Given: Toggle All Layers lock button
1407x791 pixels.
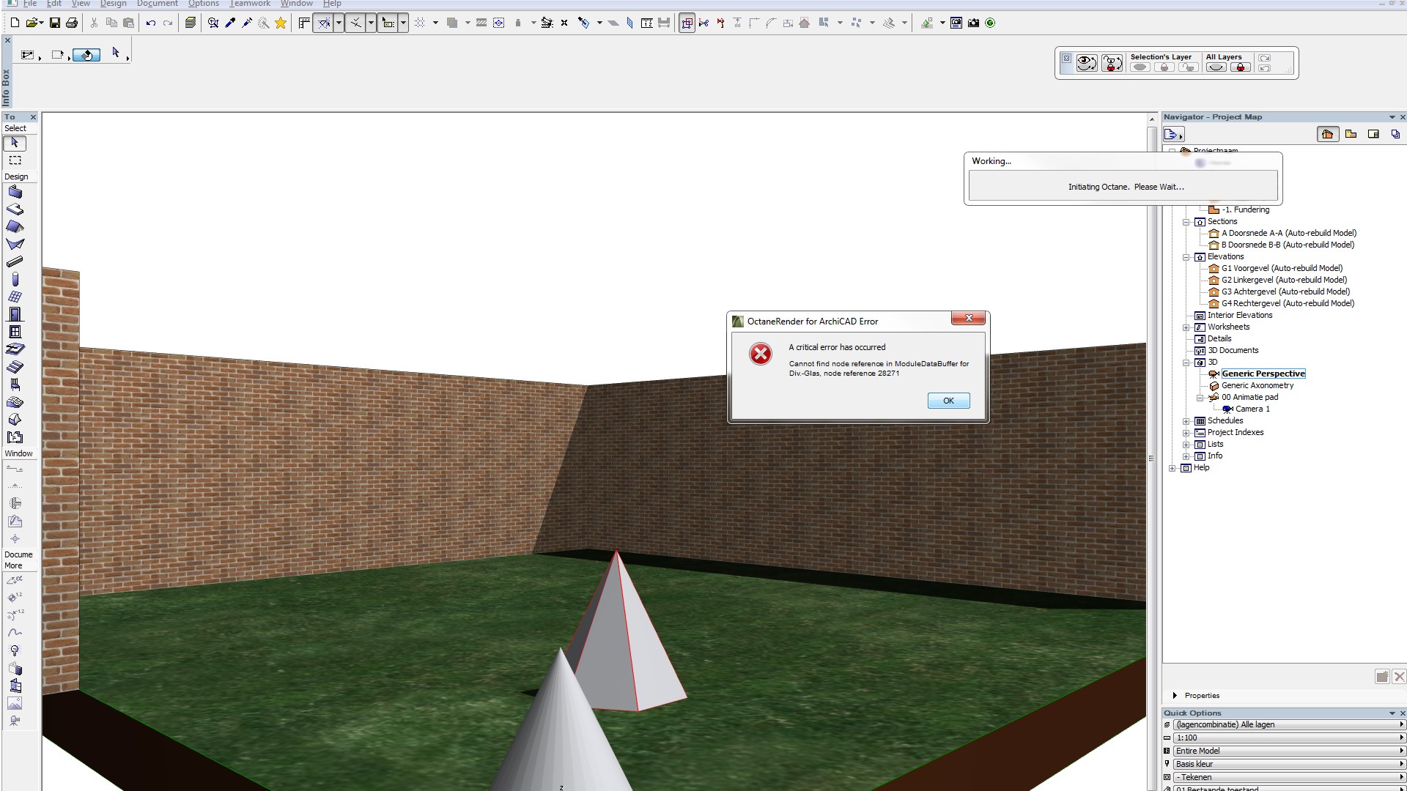Looking at the screenshot, I should (x=1241, y=67).
